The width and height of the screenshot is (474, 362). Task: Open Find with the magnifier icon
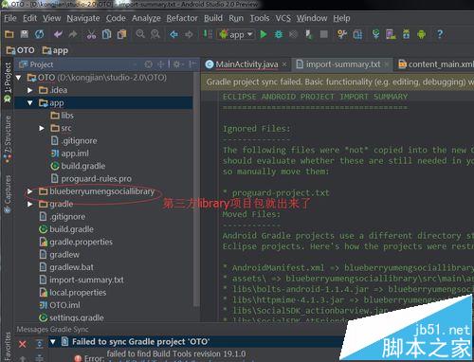point(140,34)
